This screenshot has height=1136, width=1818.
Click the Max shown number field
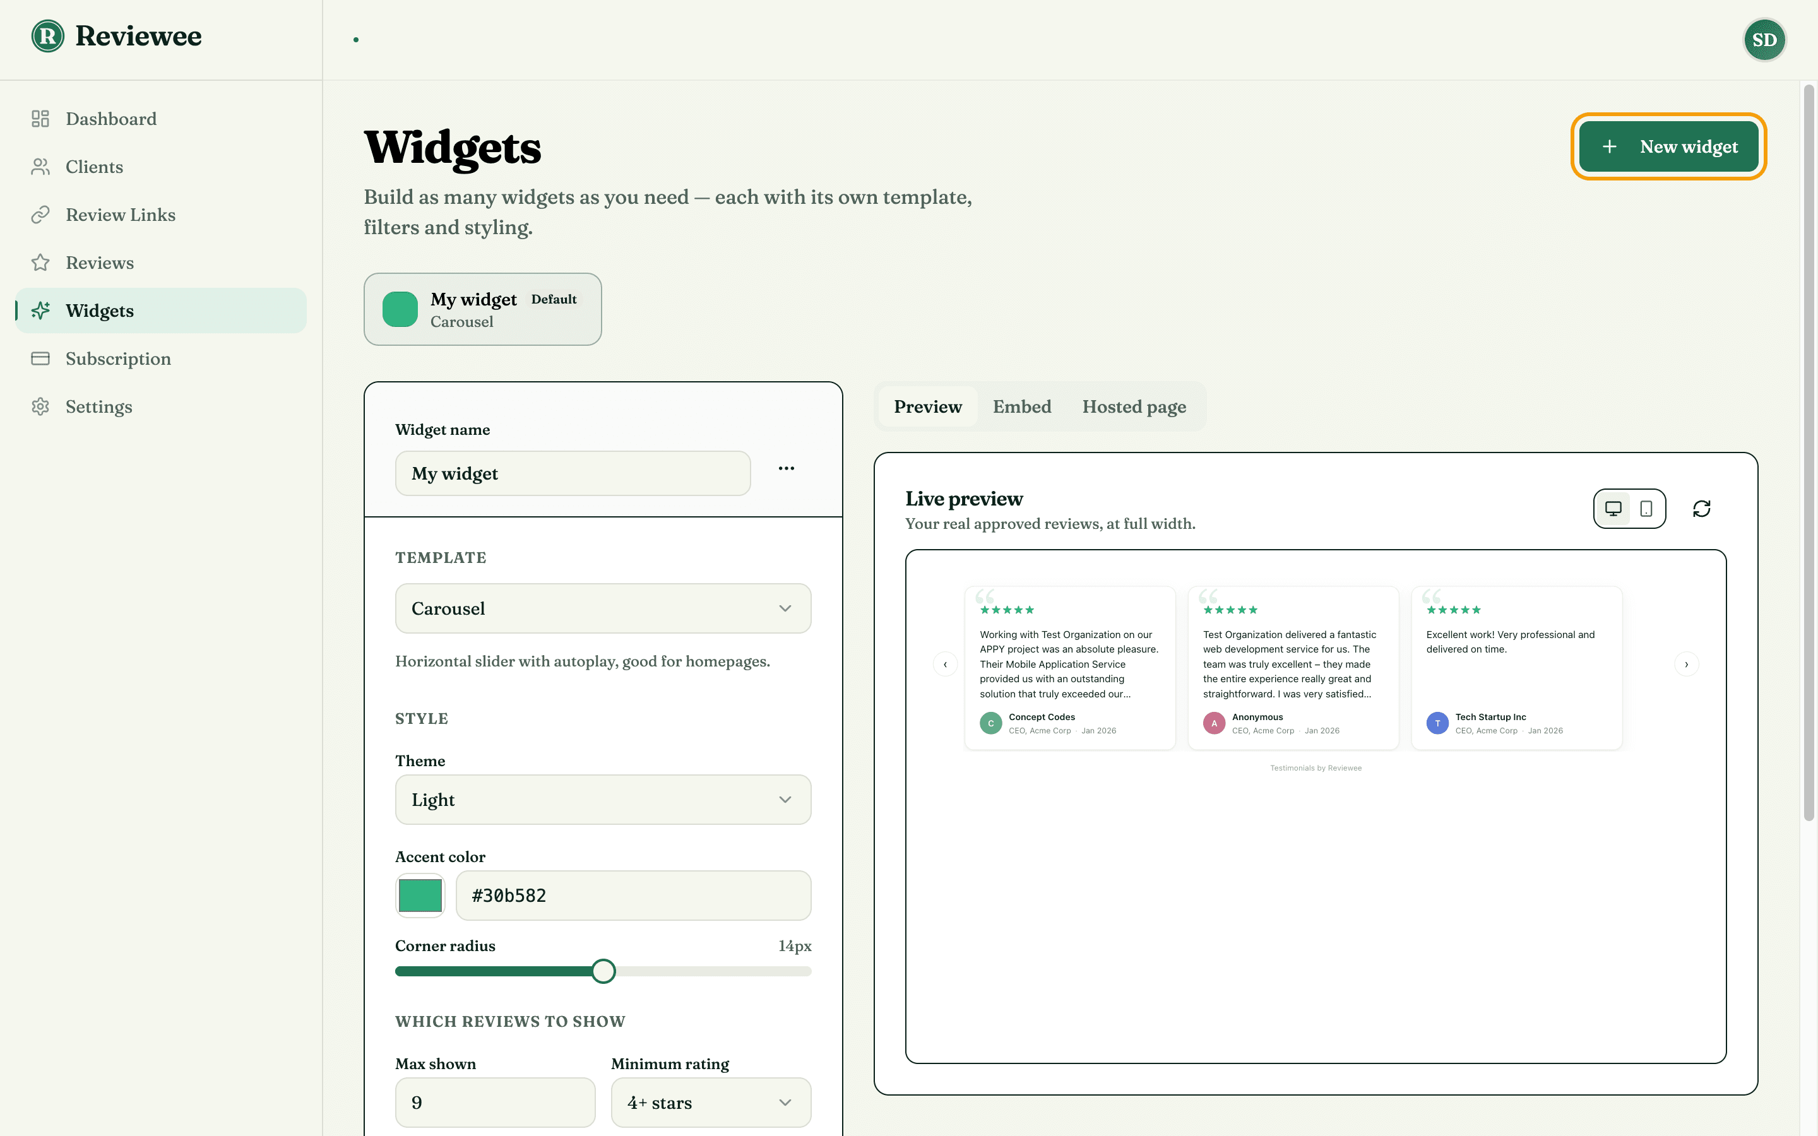[495, 1102]
